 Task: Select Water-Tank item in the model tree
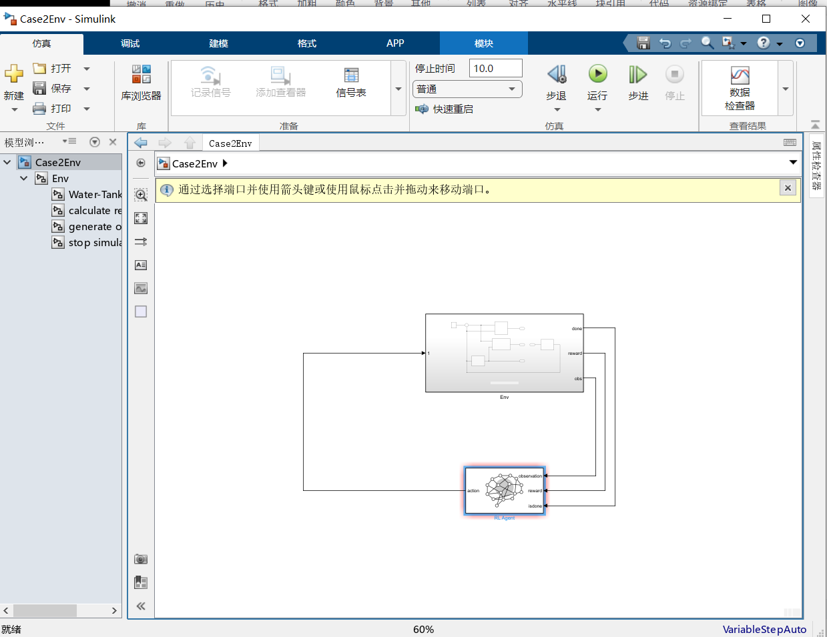pyautogui.click(x=87, y=194)
